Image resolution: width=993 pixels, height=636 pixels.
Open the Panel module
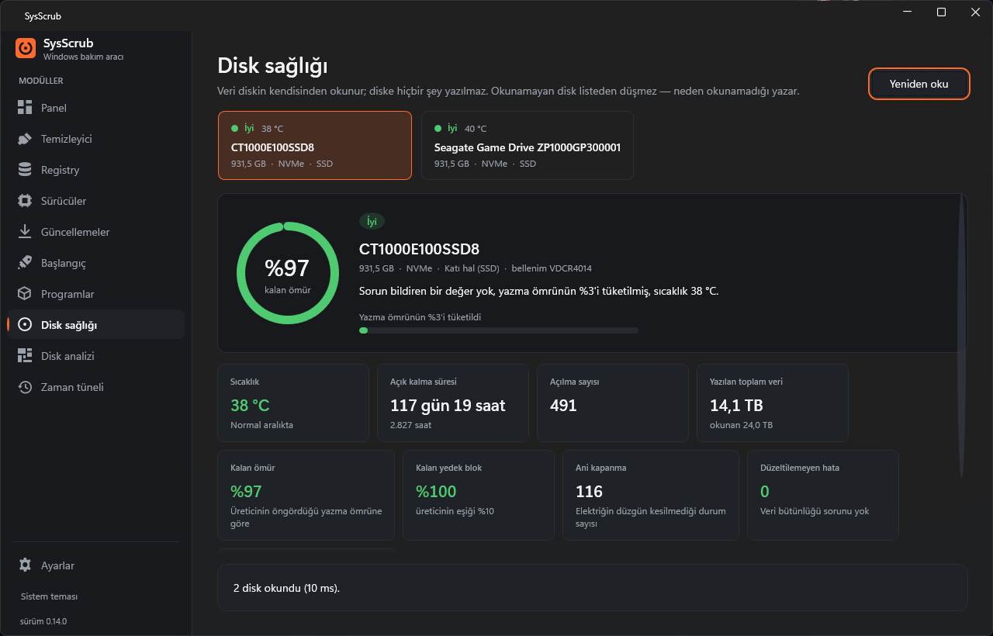pos(96,108)
